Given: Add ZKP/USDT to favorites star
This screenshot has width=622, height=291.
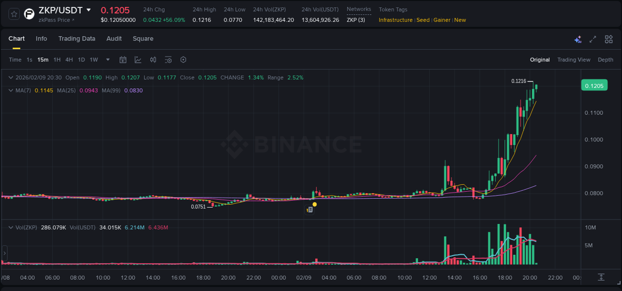Looking at the screenshot, I should click(x=13, y=13).
